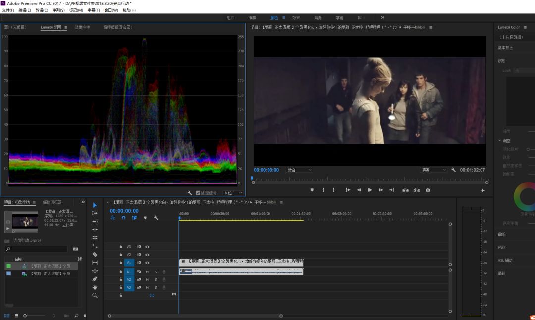The height and width of the screenshot is (320, 535).
Task: Open the 序列(S) menu
Action: [x=58, y=10]
